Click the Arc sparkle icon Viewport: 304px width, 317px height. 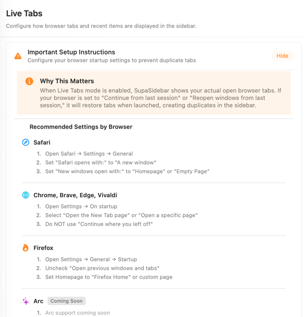pyautogui.click(x=26, y=301)
